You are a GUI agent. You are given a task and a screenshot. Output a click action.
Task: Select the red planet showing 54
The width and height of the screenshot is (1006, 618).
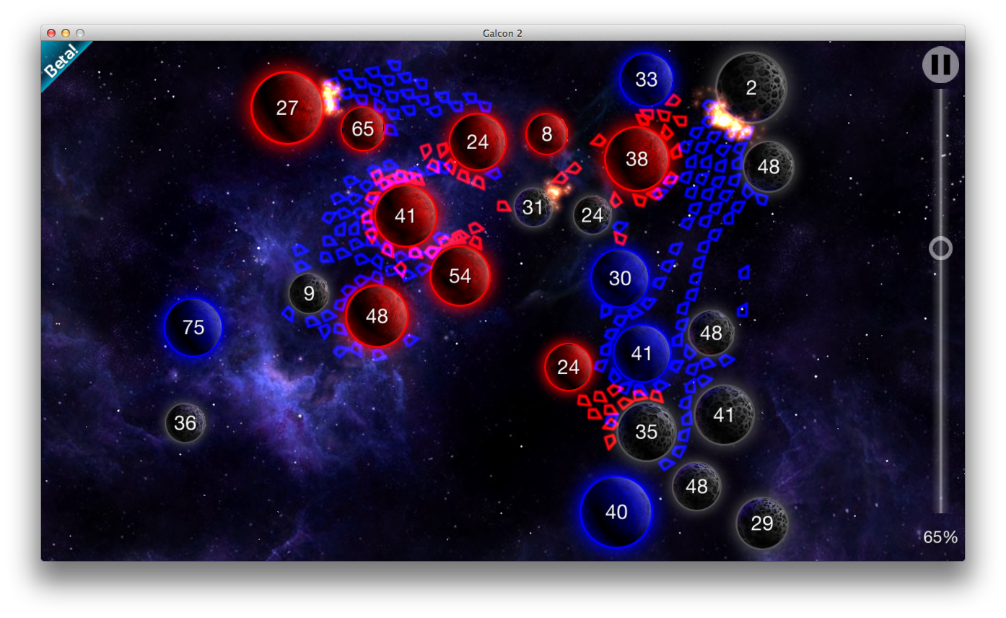coord(460,276)
